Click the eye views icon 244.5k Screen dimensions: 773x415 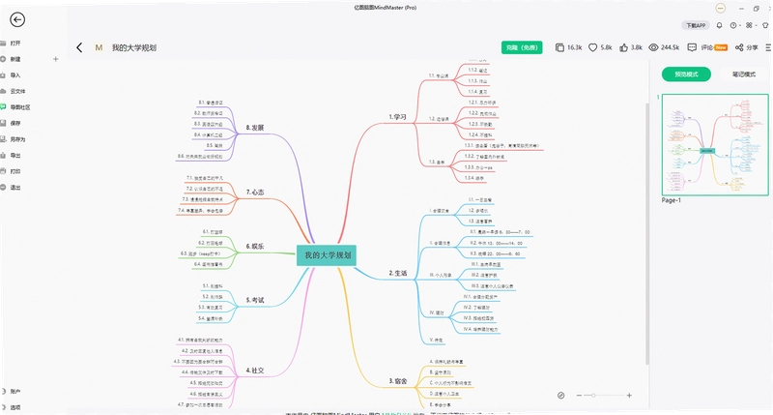653,47
